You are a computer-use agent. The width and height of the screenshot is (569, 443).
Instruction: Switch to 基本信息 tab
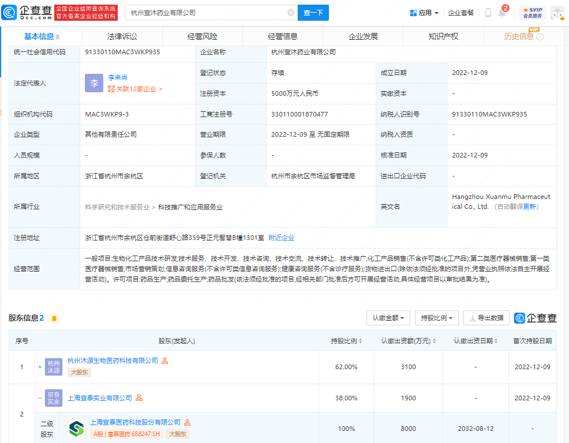(42, 36)
